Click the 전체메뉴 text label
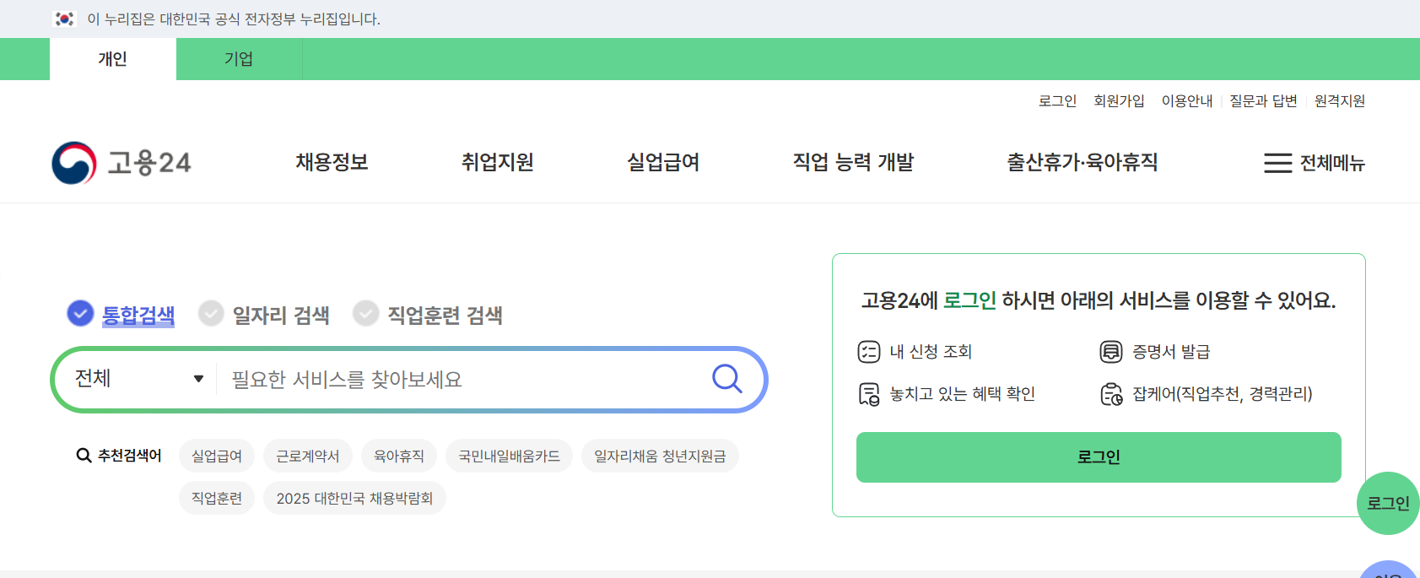Image resolution: width=1420 pixels, height=578 pixels. 1332,163
